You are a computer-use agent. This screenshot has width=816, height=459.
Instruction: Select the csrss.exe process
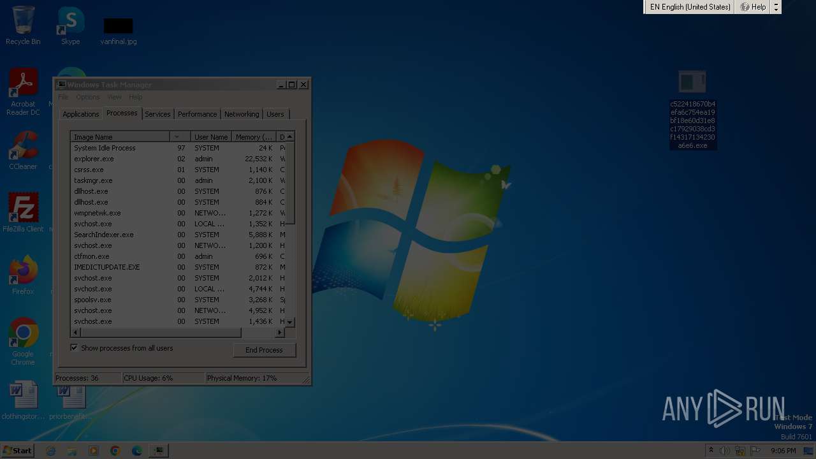coord(177,170)
